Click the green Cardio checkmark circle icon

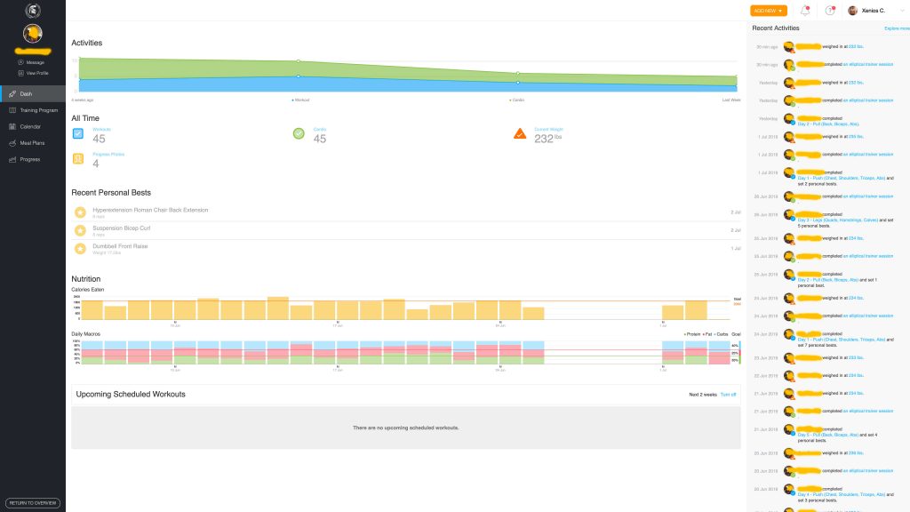[x=299, y=133]
